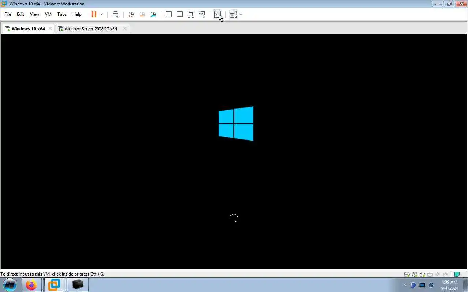The height and width of the screenshot is (292, 468).
Task: Click the display monitor tray icon
Action: click(x=422, y=285)
